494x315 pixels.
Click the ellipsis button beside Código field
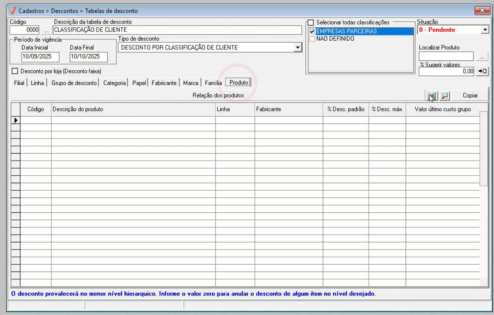46,30
